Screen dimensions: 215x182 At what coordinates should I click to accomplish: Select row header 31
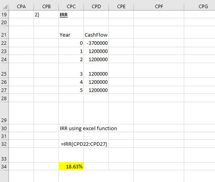point(4,136)
